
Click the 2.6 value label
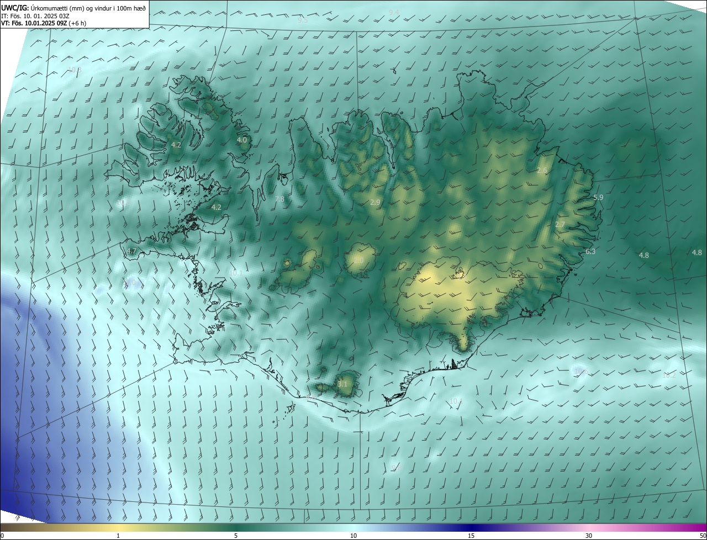[x=542, y=171]
